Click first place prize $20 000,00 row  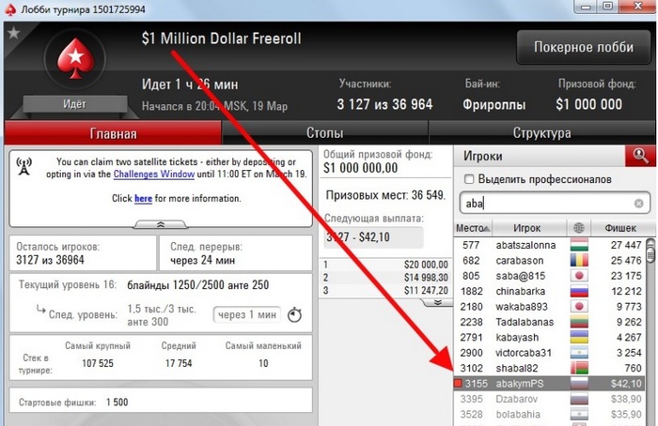click(x=385, y=265)
